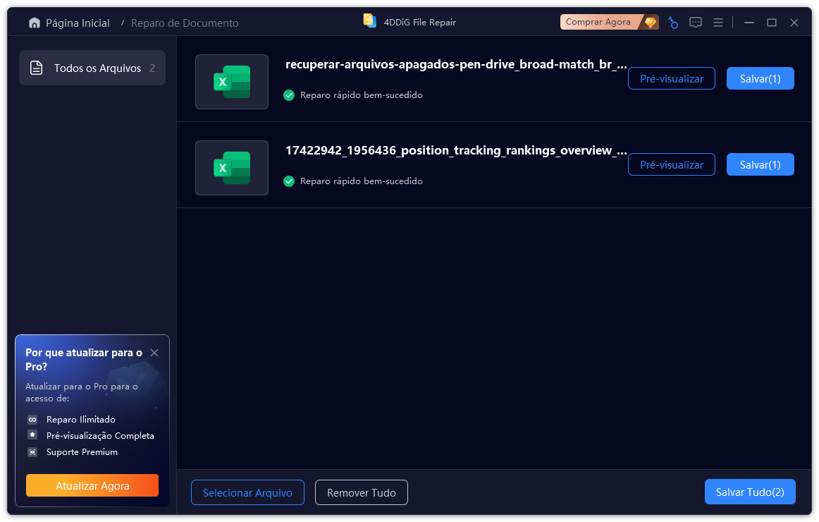Click the Selecionar Arquivo button
The width and height of the screenshot is (819, 522).
point(247,493)
